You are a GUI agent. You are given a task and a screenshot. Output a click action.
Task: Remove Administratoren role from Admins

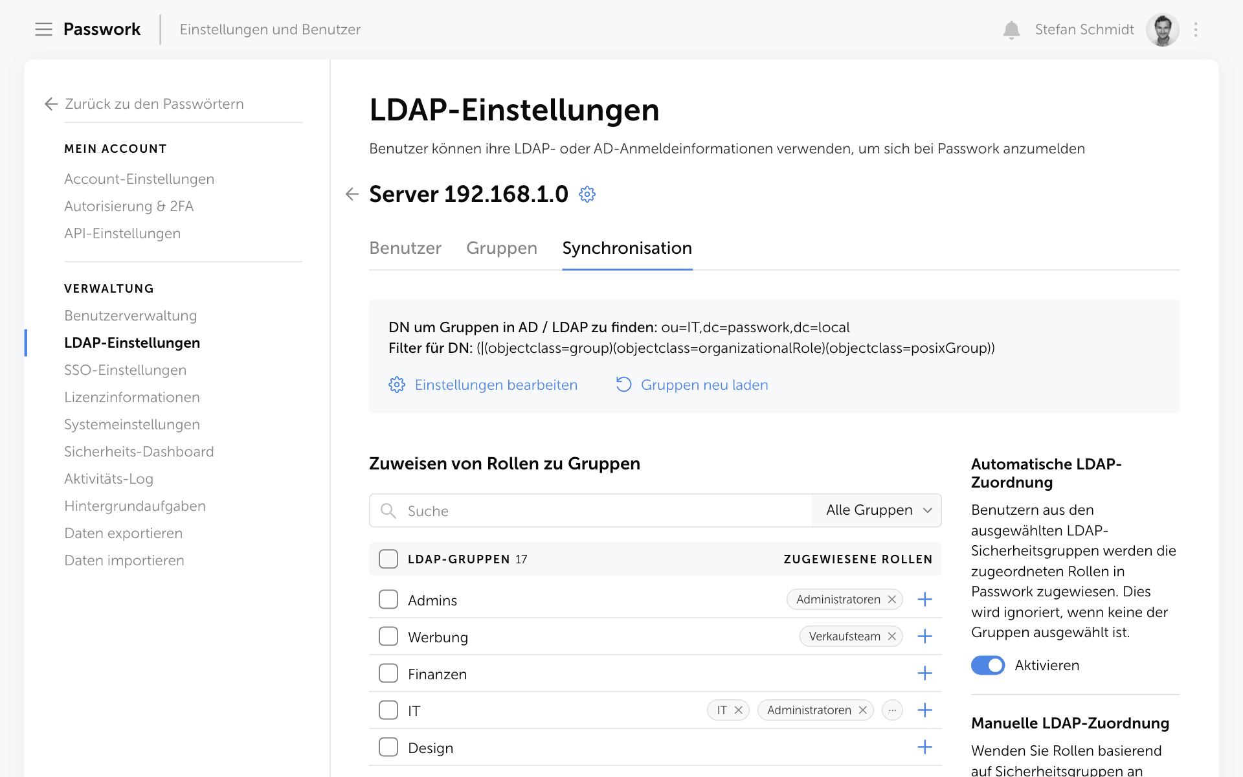(x=891, y=600)
